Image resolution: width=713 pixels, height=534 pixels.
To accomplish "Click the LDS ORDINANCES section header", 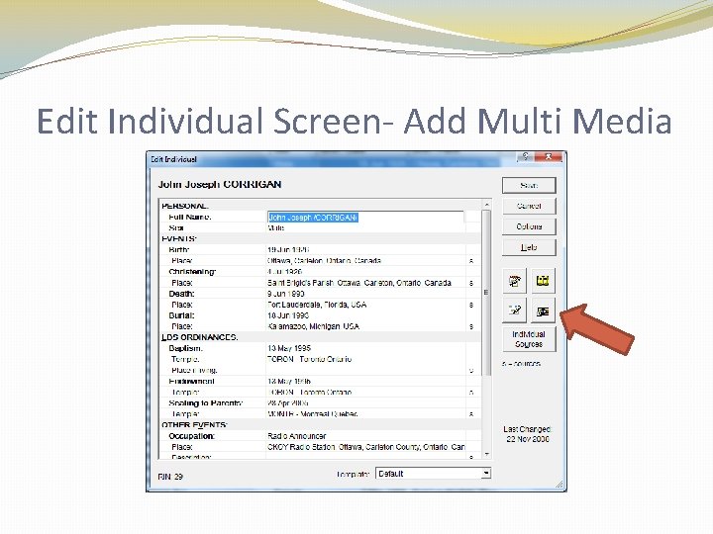I will point(200,337).
